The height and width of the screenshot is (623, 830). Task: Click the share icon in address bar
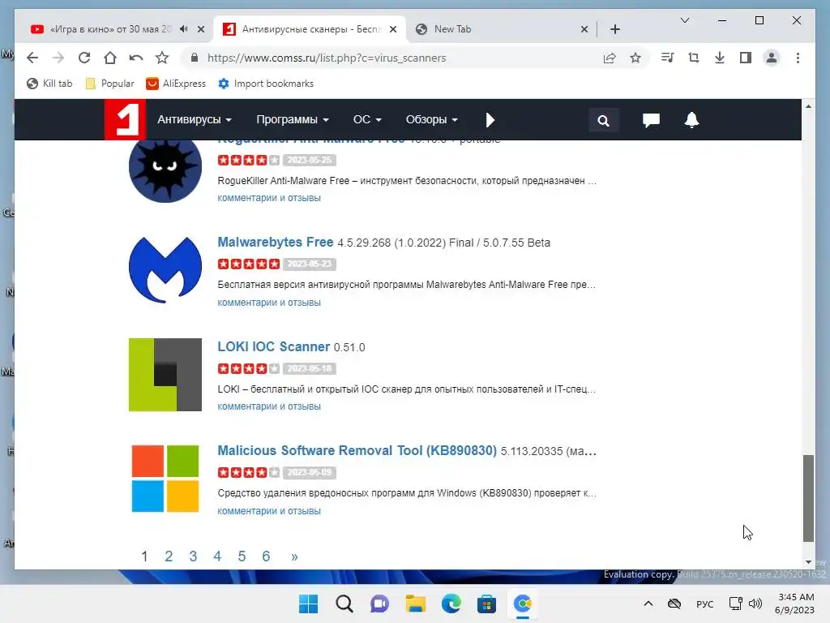pos(610,58)
